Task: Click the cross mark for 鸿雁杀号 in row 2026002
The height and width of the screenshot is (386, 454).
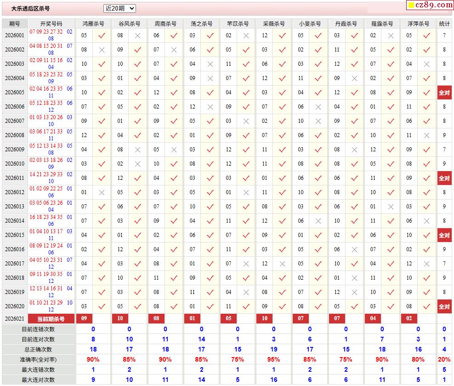Action: 102,50
